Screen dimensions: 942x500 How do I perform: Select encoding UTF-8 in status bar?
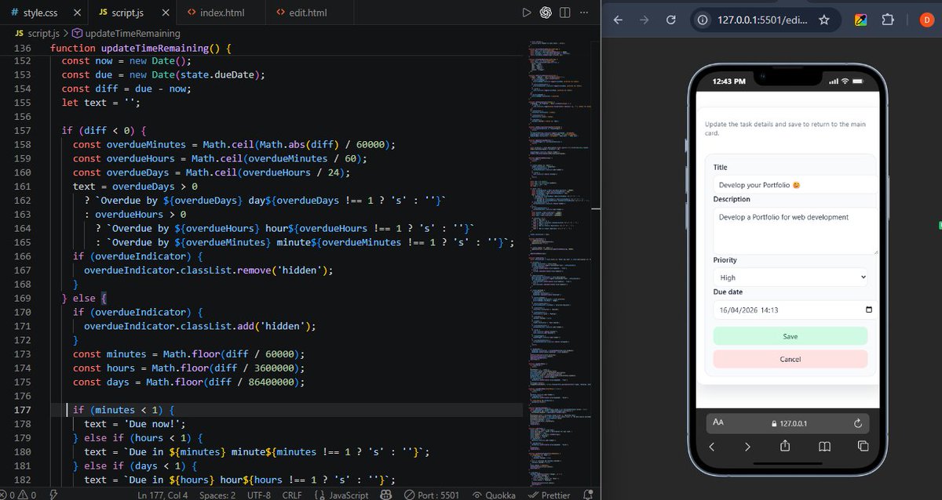point(258,495)
